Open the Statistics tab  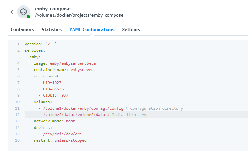tap(51, 29)
